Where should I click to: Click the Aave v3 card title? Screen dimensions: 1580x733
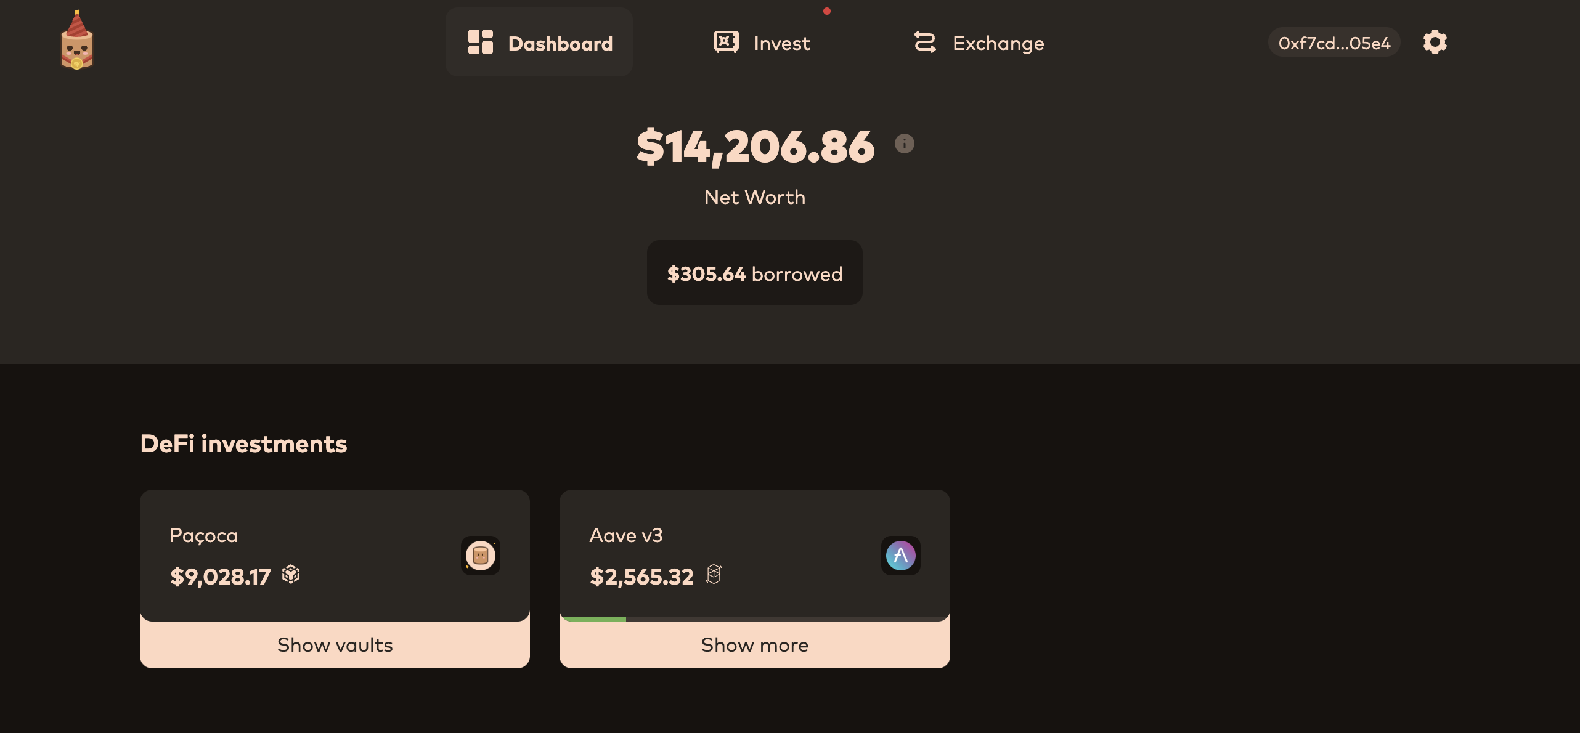click(x=625, y=535)
